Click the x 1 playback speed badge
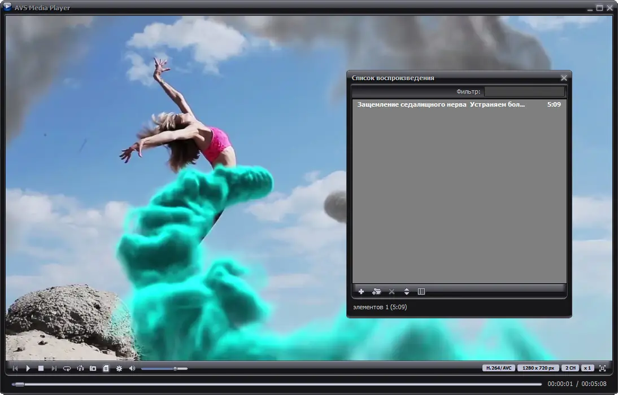618x395 pixels. point(587,368)
